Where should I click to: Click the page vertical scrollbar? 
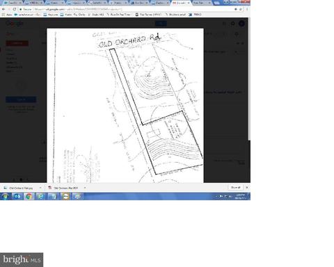[x=249, y=79]
